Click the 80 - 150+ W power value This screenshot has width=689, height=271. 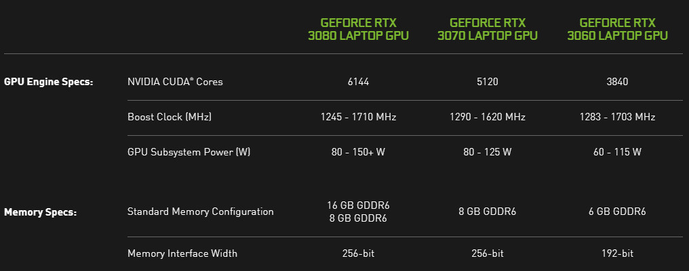[358, 152]
